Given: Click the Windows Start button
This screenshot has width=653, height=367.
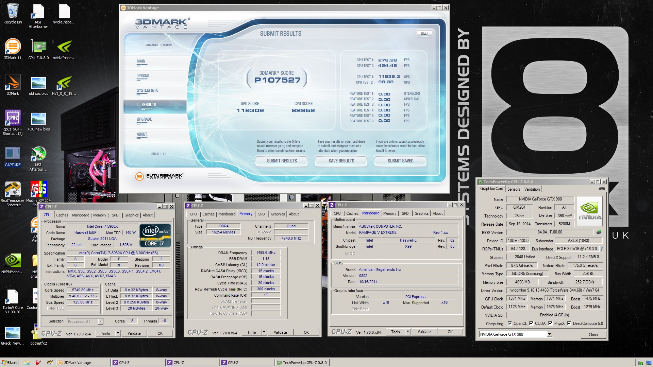Looking at the screenshot, I should point(9,363).
